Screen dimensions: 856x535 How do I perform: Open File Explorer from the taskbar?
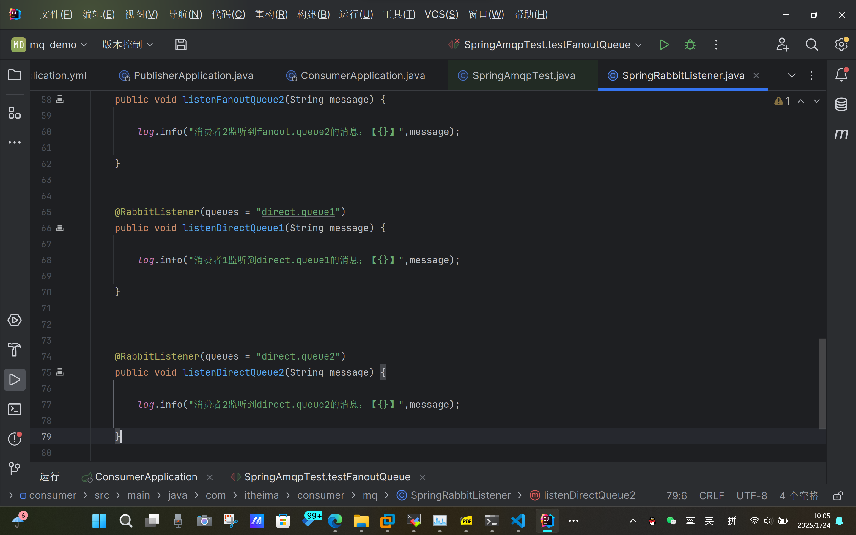361,520
